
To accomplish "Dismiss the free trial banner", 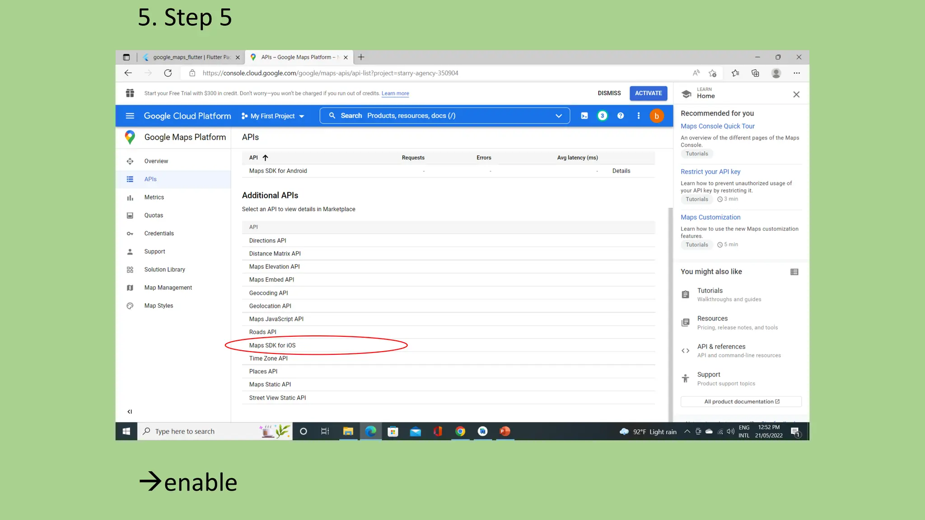I will click(x=609, y=93).
